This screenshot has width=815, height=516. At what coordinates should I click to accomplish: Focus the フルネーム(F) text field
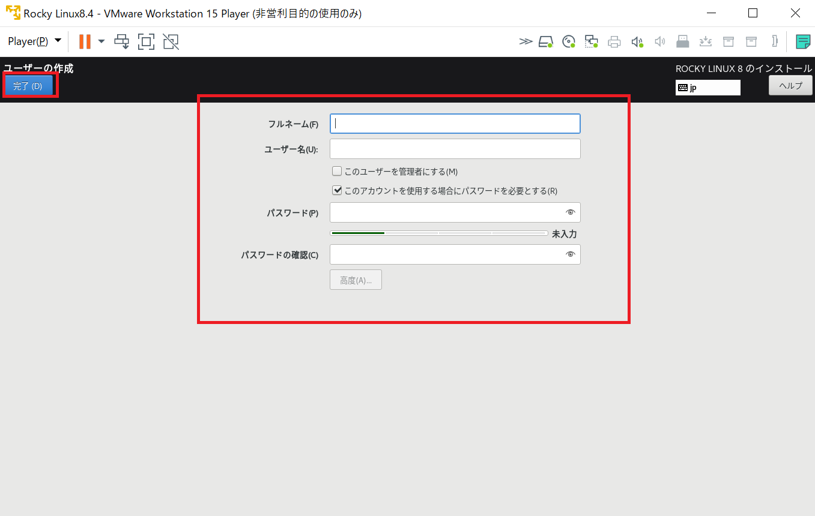click(455, 124)
